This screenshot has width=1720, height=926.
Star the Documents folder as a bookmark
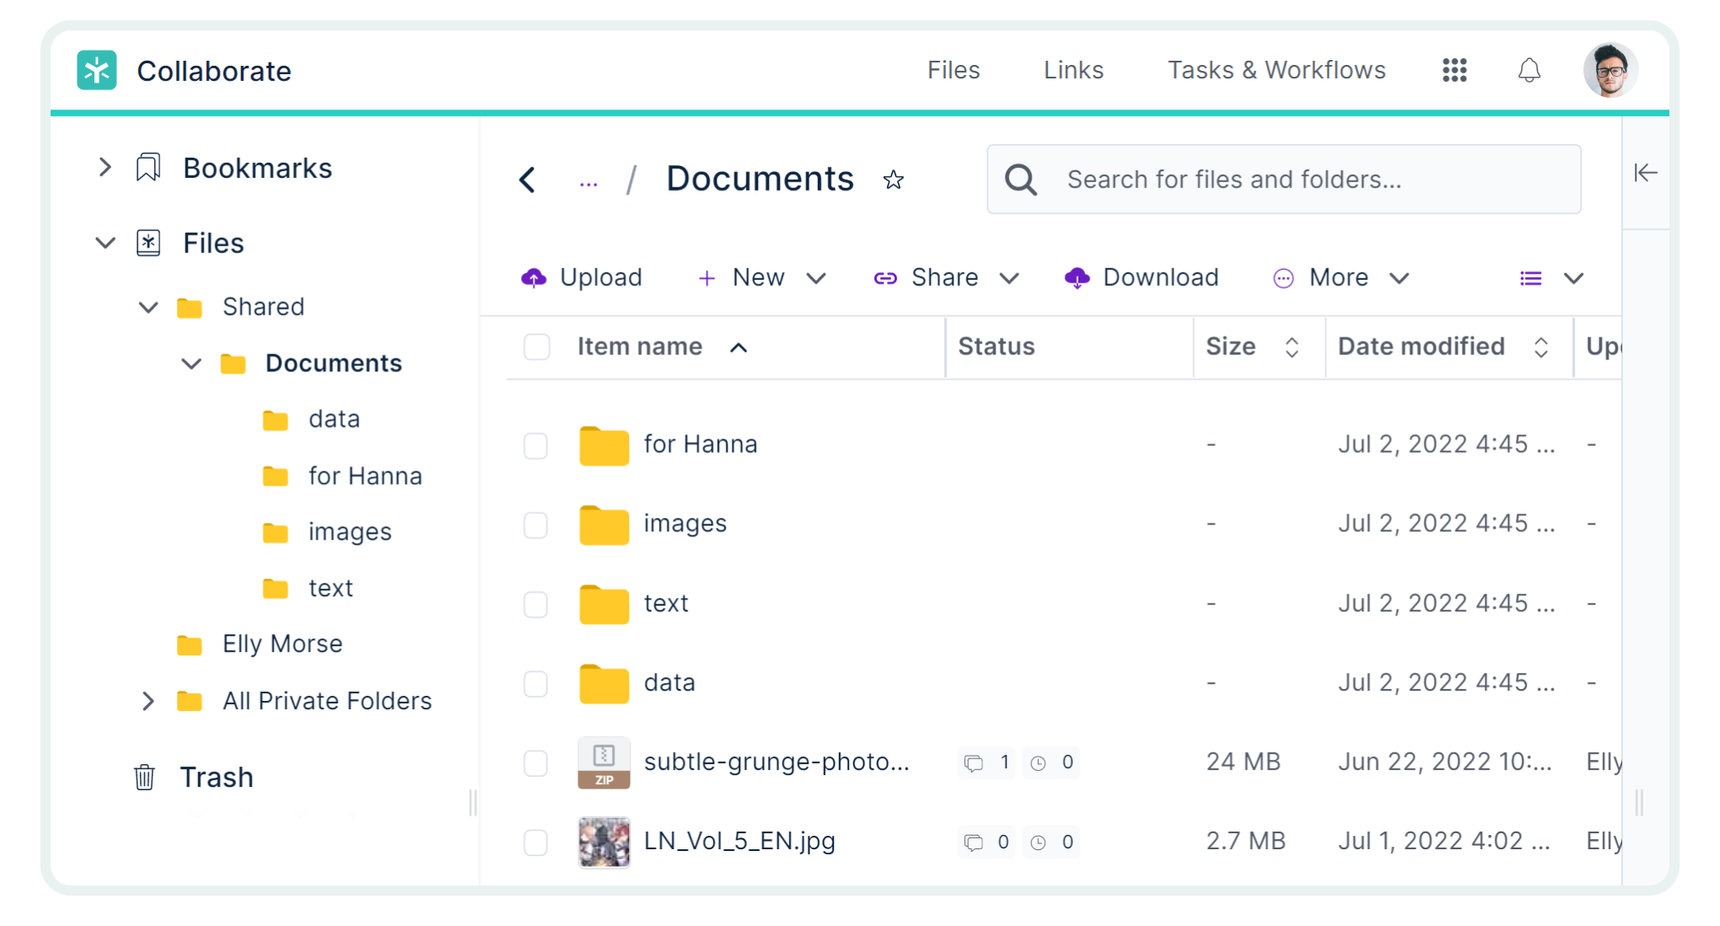tap(894, 180)
